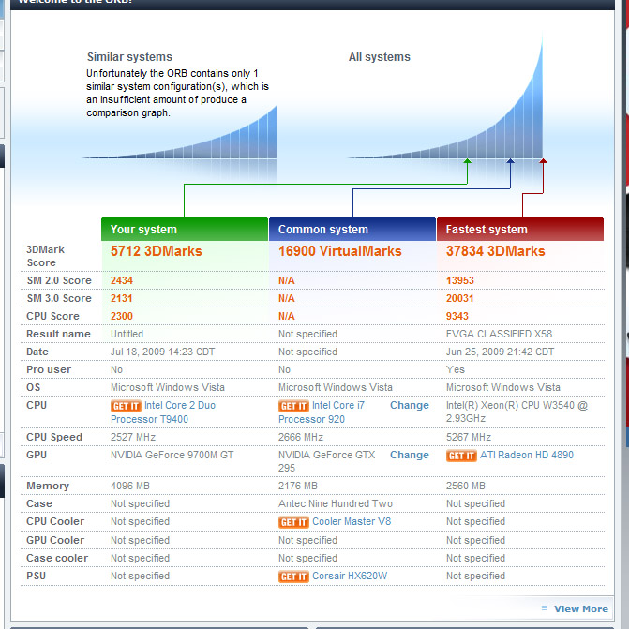The width and height of the screenshot is (629, 629).
Task: Click the PSU row label
Action: click(x=36, y=576)
